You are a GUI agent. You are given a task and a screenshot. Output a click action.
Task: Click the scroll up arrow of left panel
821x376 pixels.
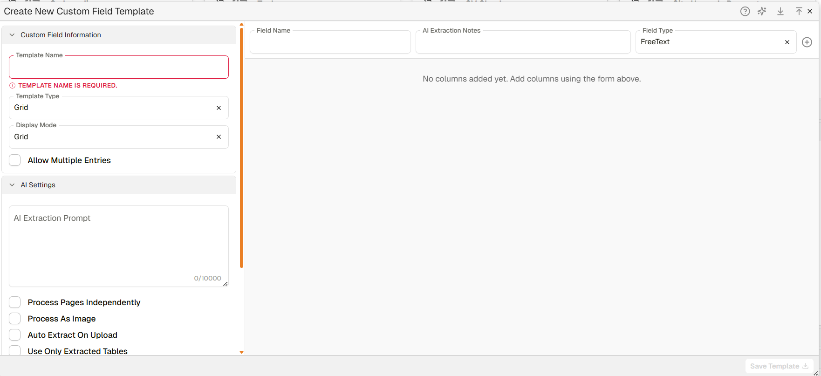[x=241, y=24]
